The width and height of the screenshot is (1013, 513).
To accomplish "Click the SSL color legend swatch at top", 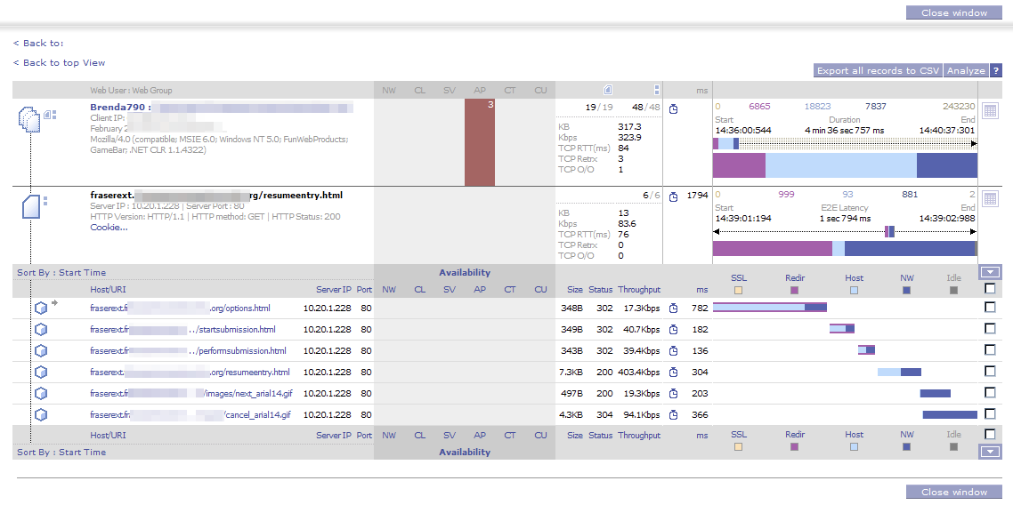I will coord(738,290).
